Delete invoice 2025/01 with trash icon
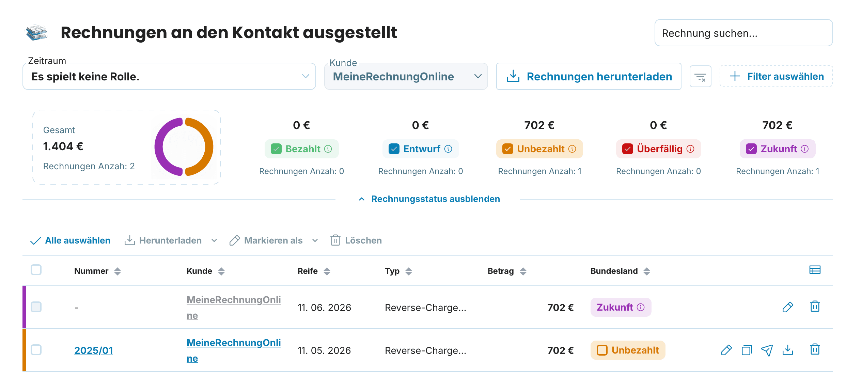This screenshot has height=391, width=846. pos(815,349)
